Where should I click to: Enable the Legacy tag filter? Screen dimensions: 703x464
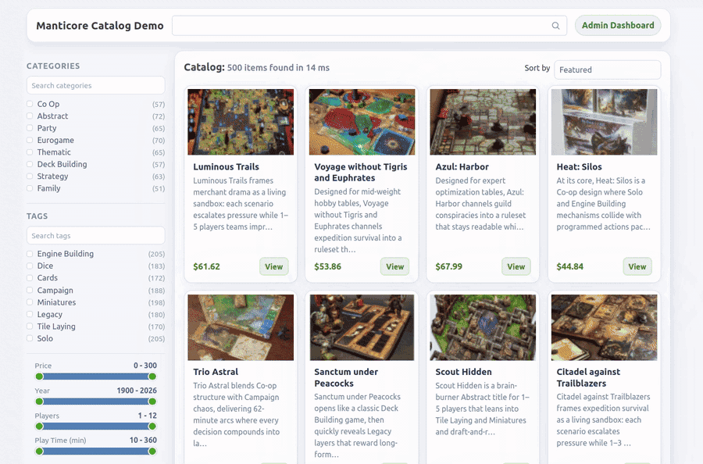pyautogui.click(x=30, y=314)
